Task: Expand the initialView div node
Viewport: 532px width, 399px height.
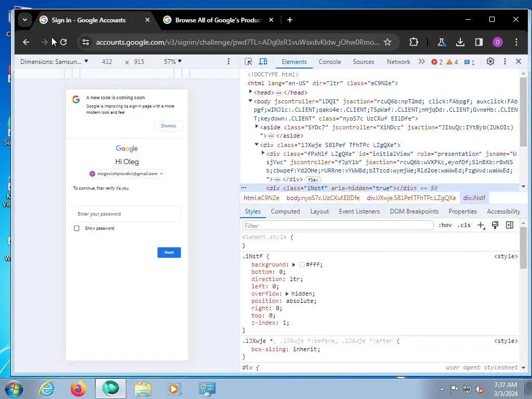Action: pyautogui.click(x=263, y=153)
